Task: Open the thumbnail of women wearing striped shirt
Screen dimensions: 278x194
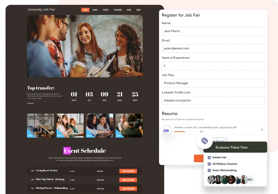Action: pyautogui.click(x=100, y=126)
